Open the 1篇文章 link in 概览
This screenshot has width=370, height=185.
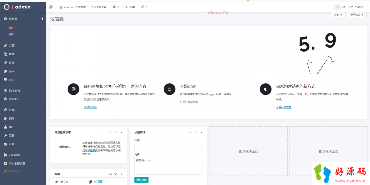click(x=64, y=182)
